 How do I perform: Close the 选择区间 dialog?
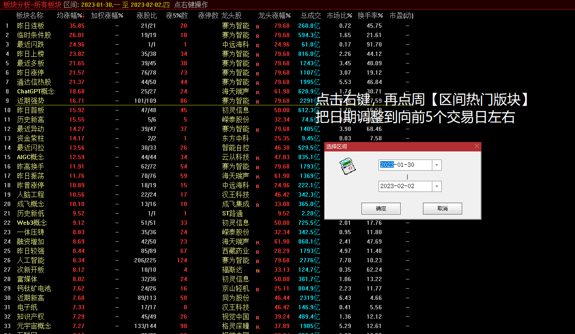click(x=477, y=146)
